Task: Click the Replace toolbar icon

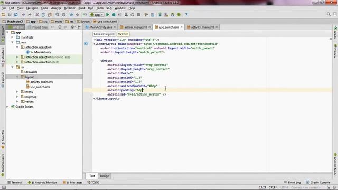Action: click(x=63, y=15)
